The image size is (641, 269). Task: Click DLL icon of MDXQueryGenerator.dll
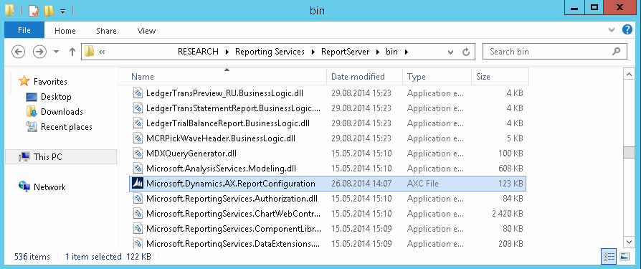tap(138, 154)
